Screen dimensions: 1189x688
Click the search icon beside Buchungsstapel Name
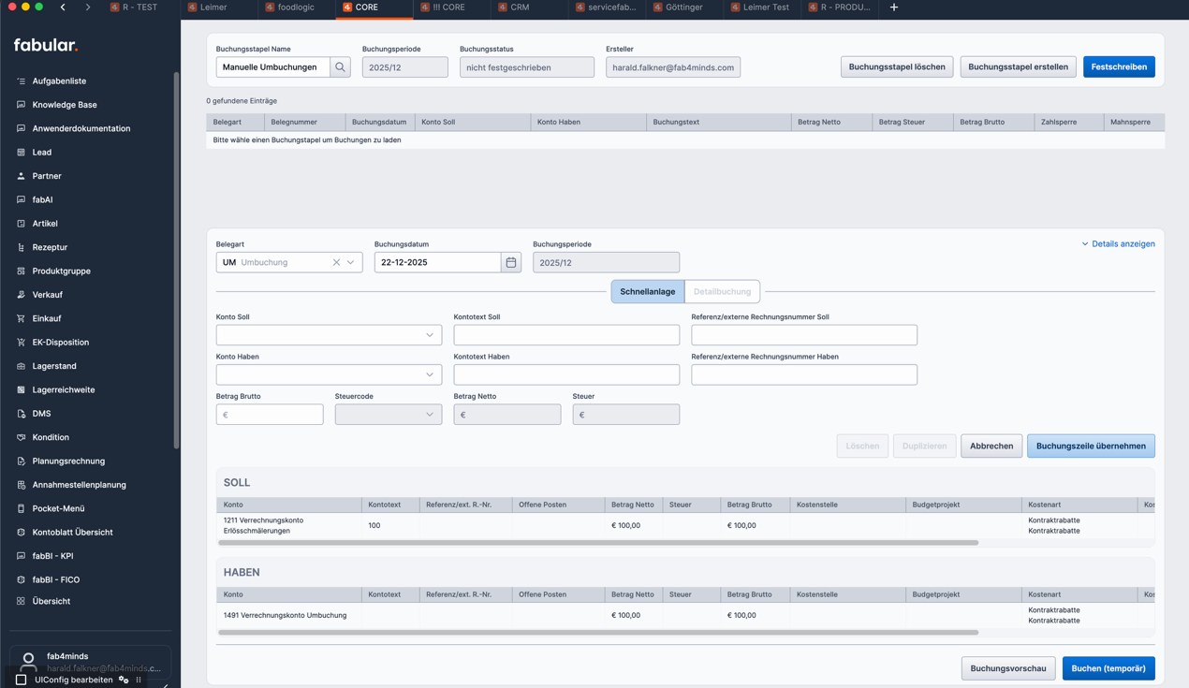click(x=340, y=67)
